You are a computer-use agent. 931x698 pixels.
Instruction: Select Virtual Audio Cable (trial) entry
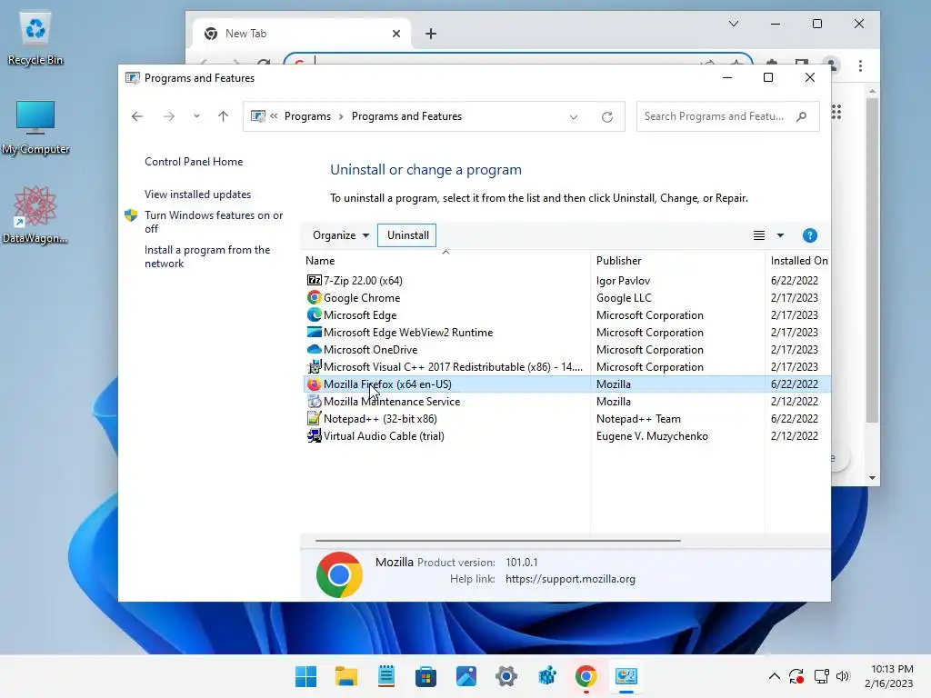tap(384, 435)
